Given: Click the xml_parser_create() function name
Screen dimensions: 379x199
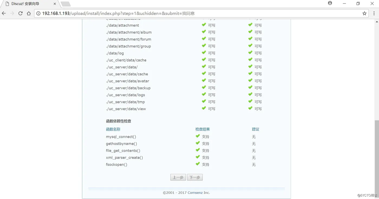Looking at the screenshot, I should coord(124,158).
